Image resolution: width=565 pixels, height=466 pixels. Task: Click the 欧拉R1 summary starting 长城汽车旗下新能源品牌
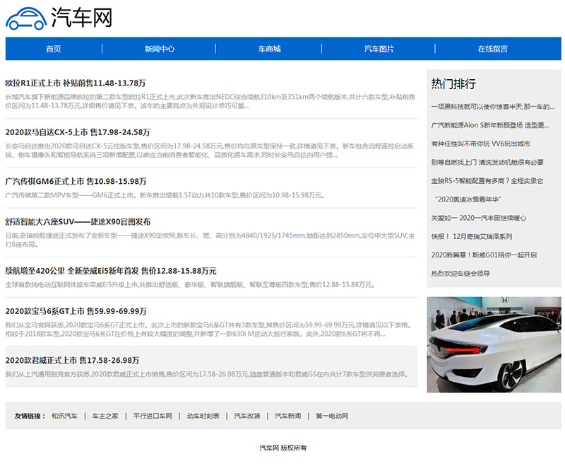click(x=210, y=101)
